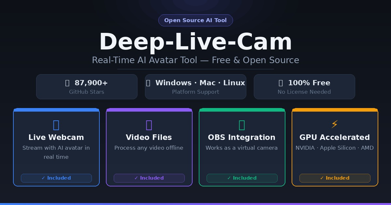The width and height of the screenshot is (391, 205).
Task: Expand the Windows · Mac · Linux card
Action: (195, 87)
